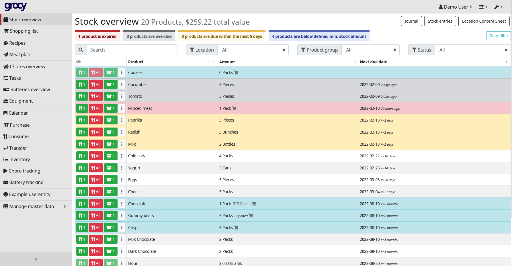Open the more-actions menu for Eggs
The height and width of the screenshot is (266, 512).
pos(122,180)
